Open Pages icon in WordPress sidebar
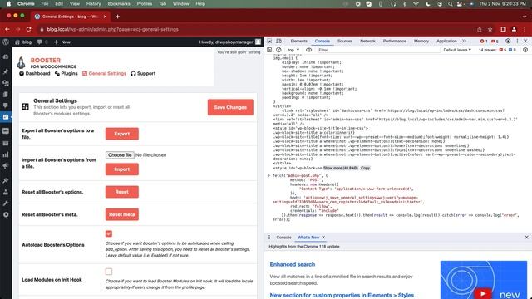 (6, 95)
